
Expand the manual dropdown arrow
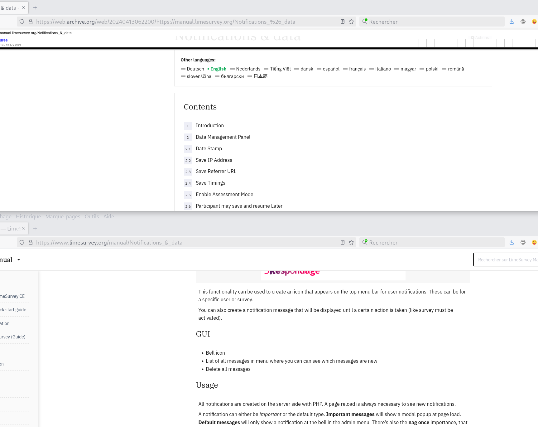coord(19,260)
